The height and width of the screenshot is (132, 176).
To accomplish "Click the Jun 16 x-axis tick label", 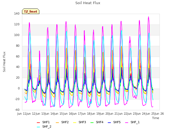I will coord(68,114).
